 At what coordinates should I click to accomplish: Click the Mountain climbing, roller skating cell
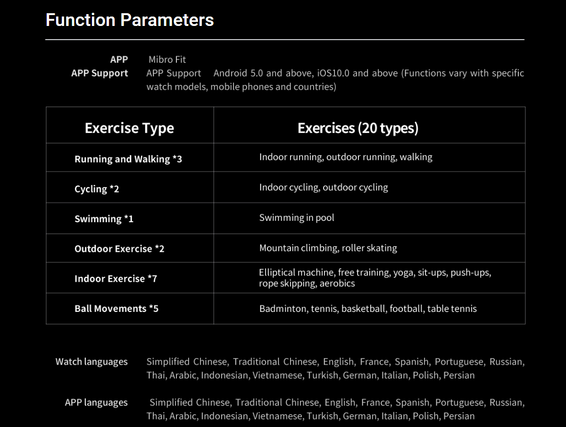coord(328,248)
